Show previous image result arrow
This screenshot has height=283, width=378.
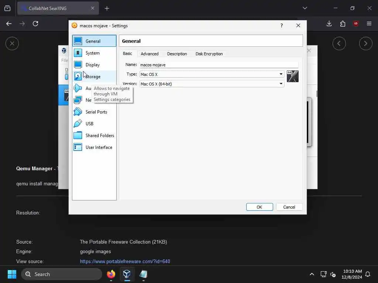(339, 43)
